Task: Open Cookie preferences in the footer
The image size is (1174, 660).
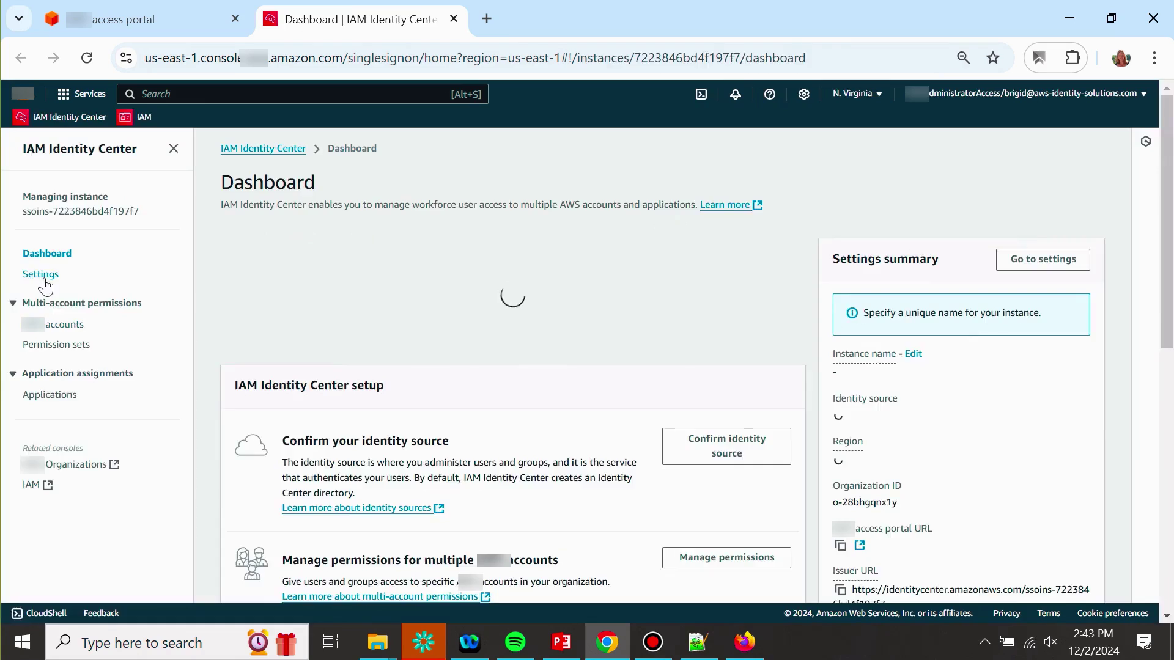Action: pos(1113,613)
